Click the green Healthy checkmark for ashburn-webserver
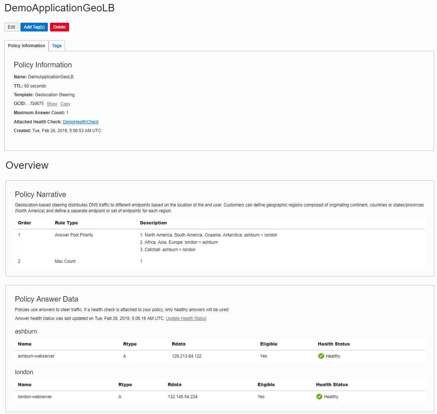 [x=321, y=356]
